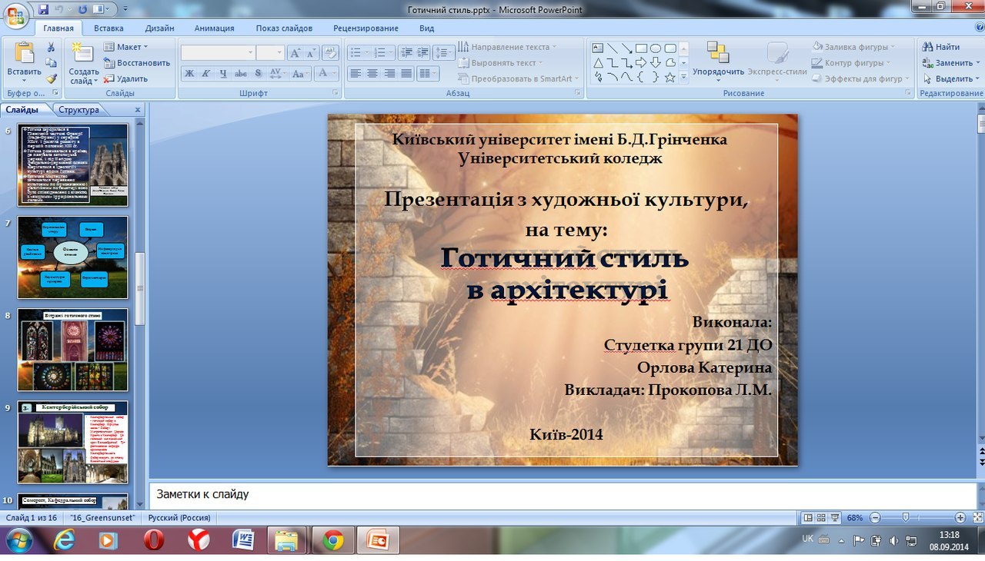Click the zoom in plus button

[x=960, y=518]
